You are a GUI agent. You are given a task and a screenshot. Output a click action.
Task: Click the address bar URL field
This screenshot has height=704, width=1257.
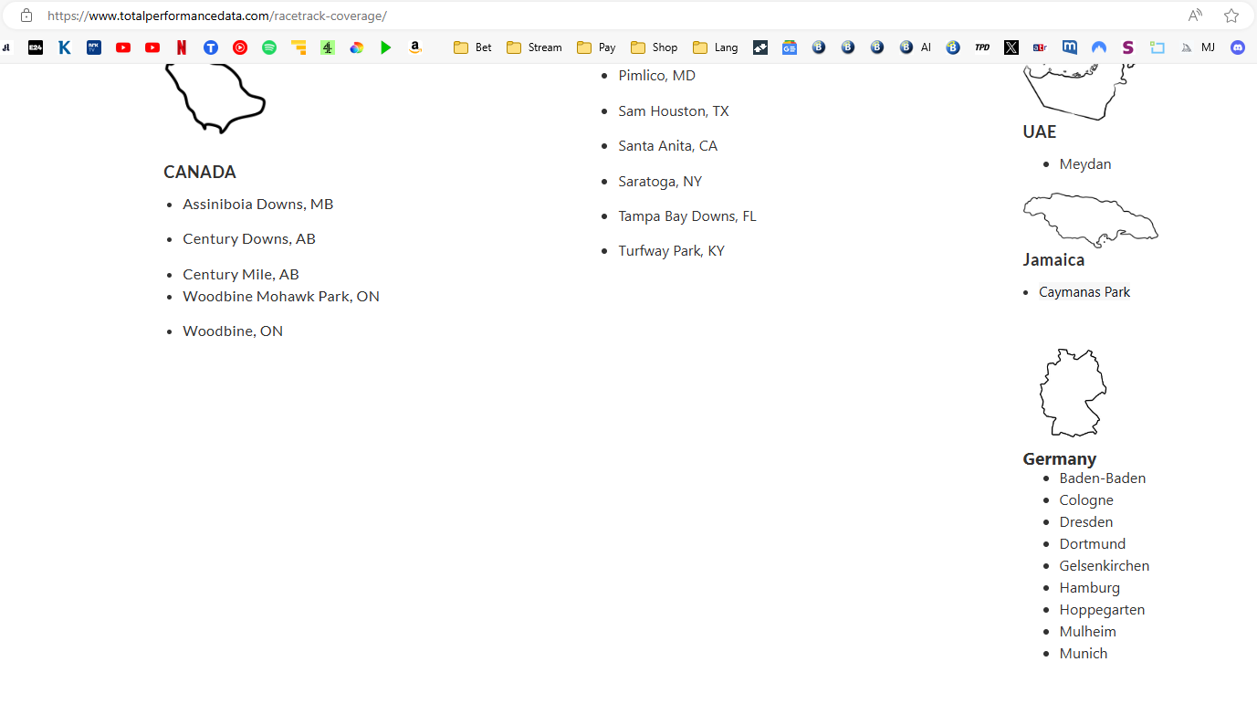(x=548, y=16)
